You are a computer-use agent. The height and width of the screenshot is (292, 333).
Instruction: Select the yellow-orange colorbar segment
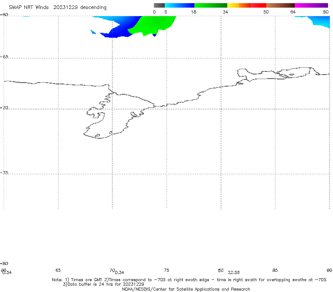click(x=239, y=5)
